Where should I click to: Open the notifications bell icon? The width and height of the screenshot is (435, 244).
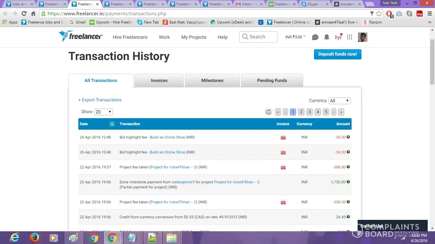[326, 37]
